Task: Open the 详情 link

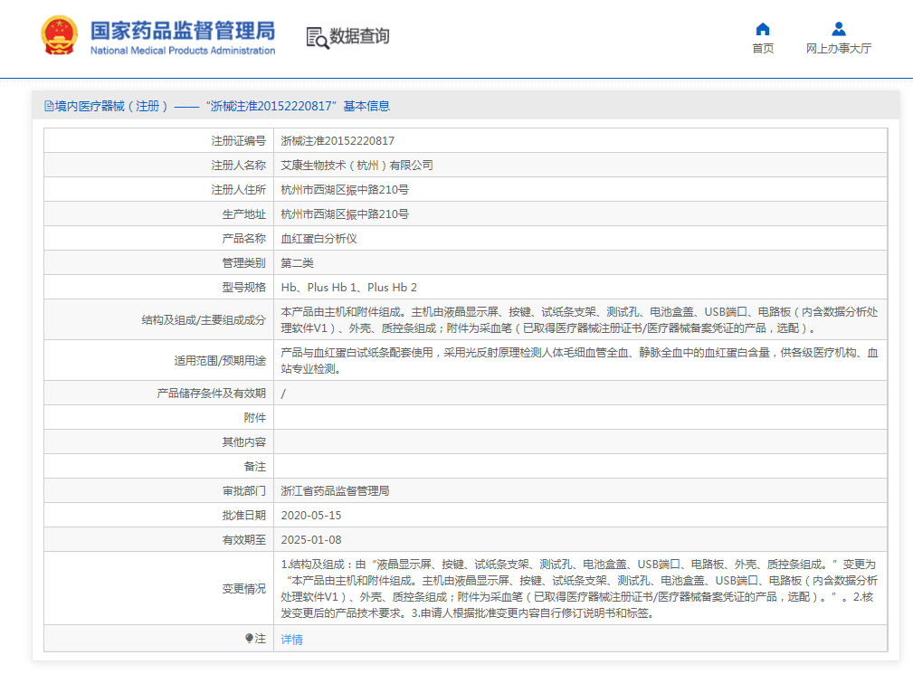Action: tap(291, 640)
